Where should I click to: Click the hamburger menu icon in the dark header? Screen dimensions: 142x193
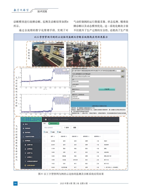[x=46, y=119]
